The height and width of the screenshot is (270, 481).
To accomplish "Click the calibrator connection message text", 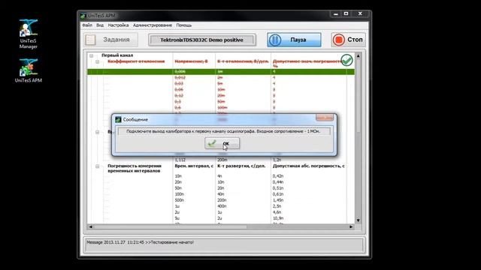I will click(x=223, y=131).
